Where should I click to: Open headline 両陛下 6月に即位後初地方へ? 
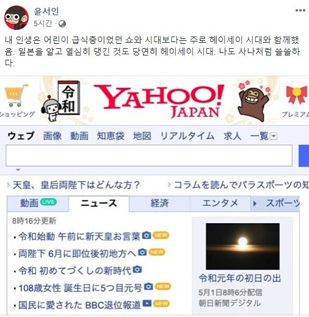(78, 254)
